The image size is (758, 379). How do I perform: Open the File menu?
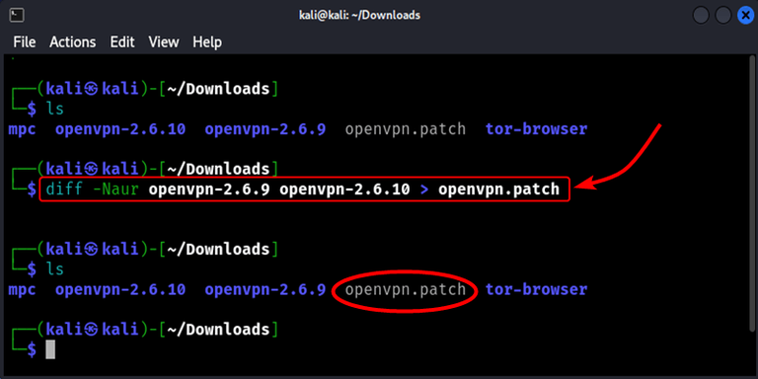pos(25,42)
